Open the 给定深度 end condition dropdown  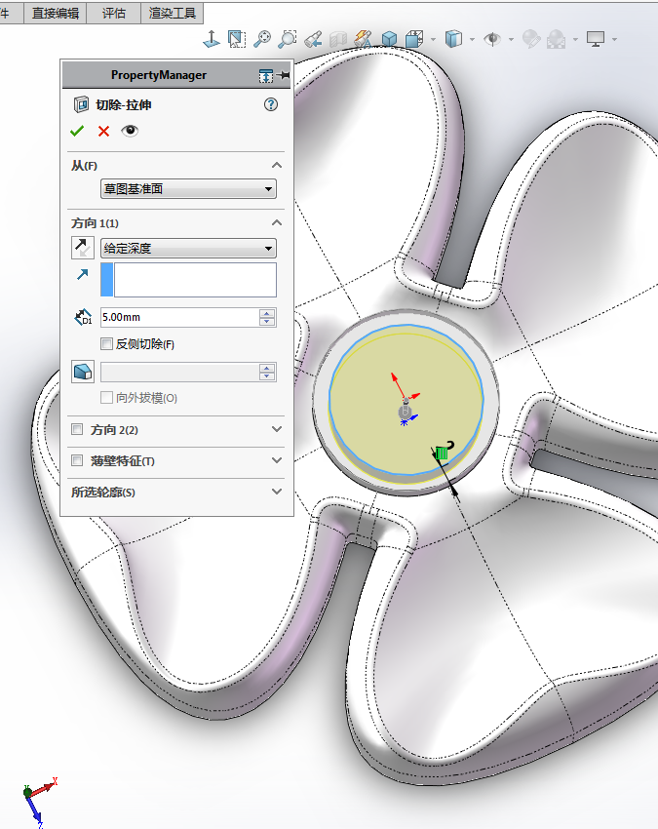click(x=189, y=248)
